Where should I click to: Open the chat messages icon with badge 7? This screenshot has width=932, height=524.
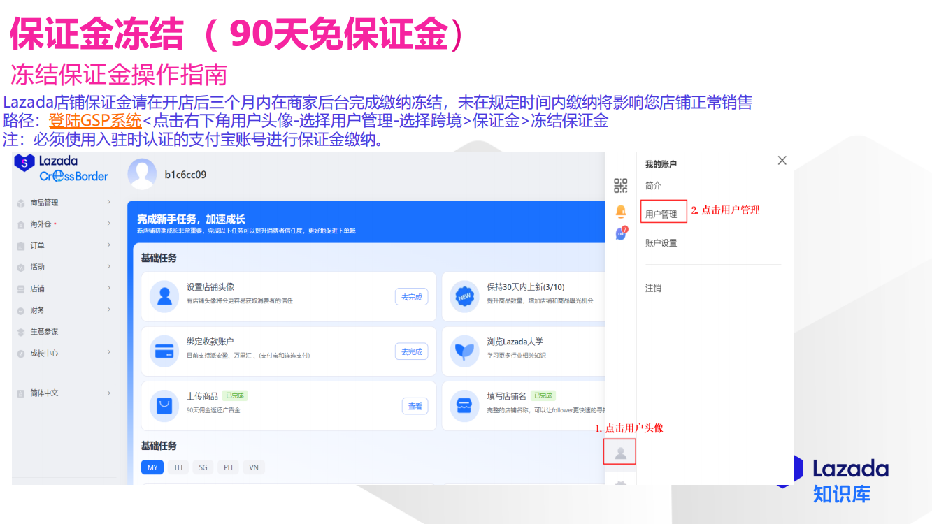click(x=621, y=233)
